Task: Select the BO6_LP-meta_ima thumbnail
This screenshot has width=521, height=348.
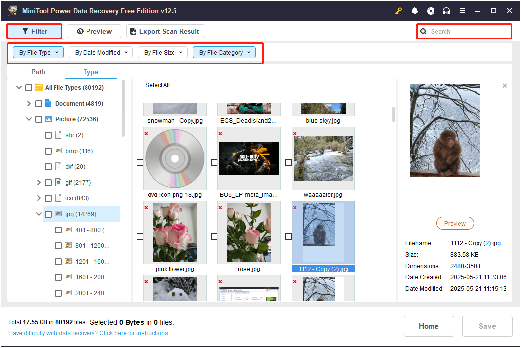Action: tap(249, 158)
